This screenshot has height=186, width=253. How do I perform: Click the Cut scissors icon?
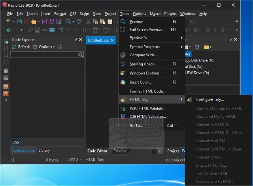pos(89,21)
